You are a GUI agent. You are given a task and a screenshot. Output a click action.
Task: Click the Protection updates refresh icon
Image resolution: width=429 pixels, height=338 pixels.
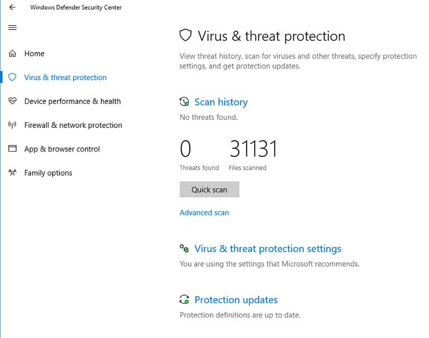click(x=185, y=300)
